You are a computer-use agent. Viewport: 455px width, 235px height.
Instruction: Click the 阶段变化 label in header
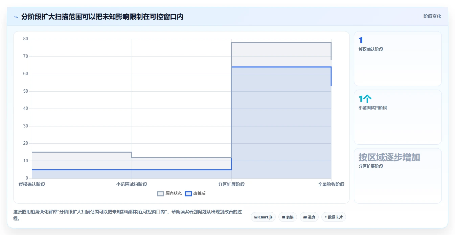[432, 16]
